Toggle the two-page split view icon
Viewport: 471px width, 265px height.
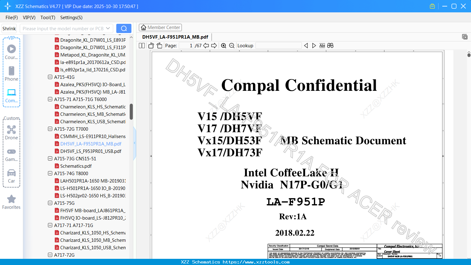142,46
